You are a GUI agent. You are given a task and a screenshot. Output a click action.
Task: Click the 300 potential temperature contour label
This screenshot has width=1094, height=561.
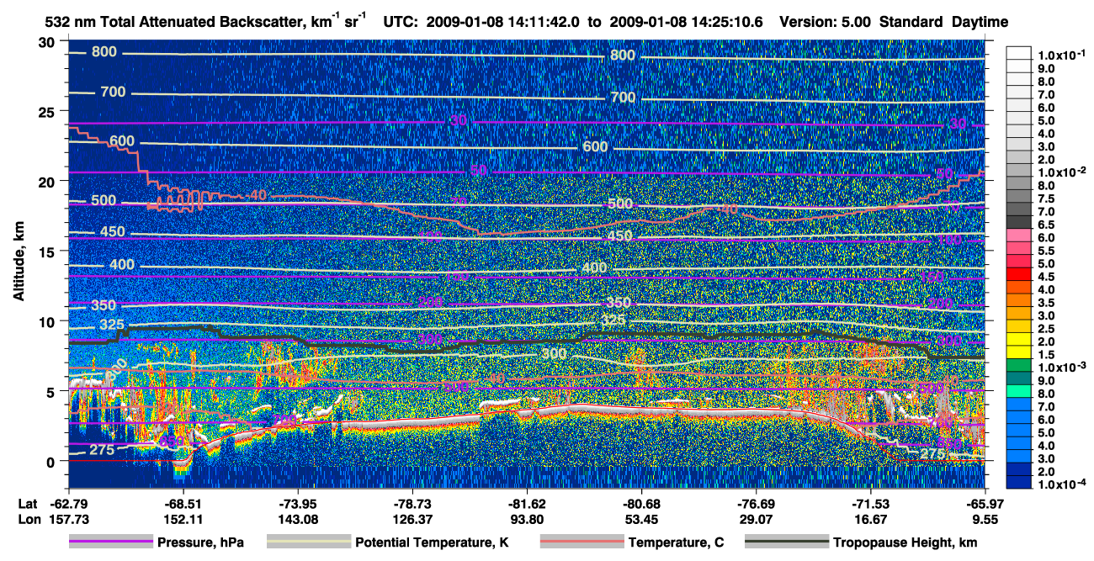(x=553, y=354)
